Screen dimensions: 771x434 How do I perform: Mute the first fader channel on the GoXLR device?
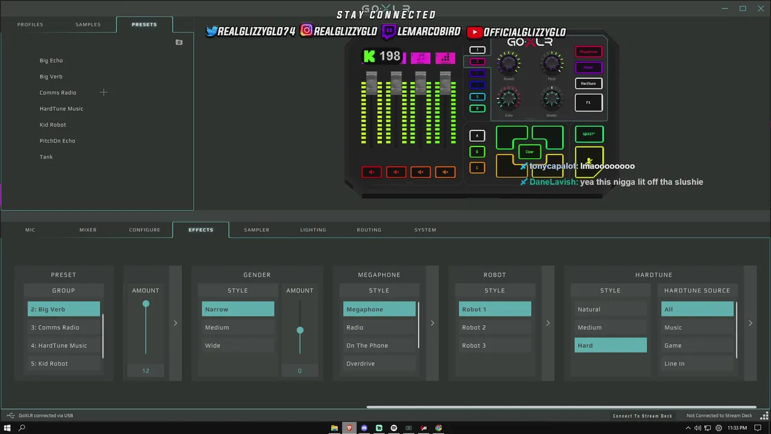click(372, 172)
